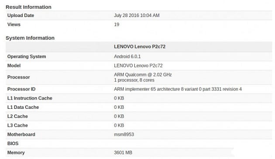Select the 3601 MB memory value

pos(123,153)
